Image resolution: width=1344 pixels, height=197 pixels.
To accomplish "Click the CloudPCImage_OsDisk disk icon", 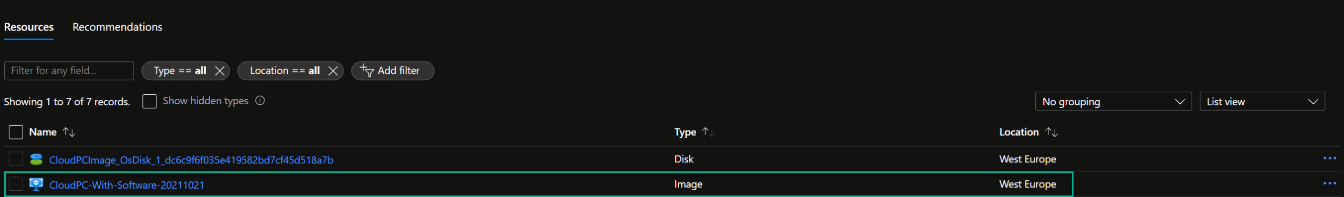I will (36, 159).
